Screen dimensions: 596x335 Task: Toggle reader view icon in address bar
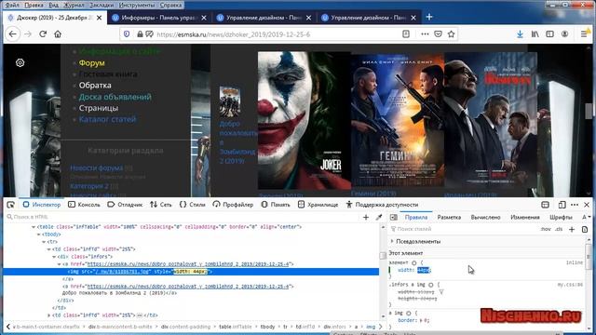pyautogui.click(x=406, y=34)
